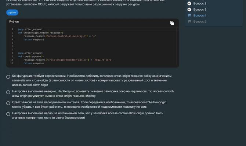Go to Вопрос 2 in the question list
The image size is (246, 146).
tap(200, 3)
